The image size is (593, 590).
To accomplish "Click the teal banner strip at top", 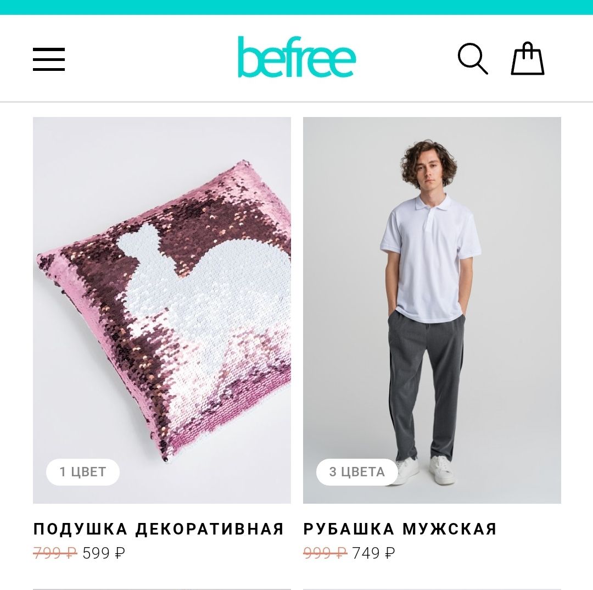I will 296,7.
